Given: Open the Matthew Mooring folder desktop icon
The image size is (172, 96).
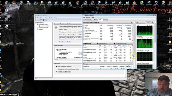Looking at the screenshot, I should pos(42,3).
